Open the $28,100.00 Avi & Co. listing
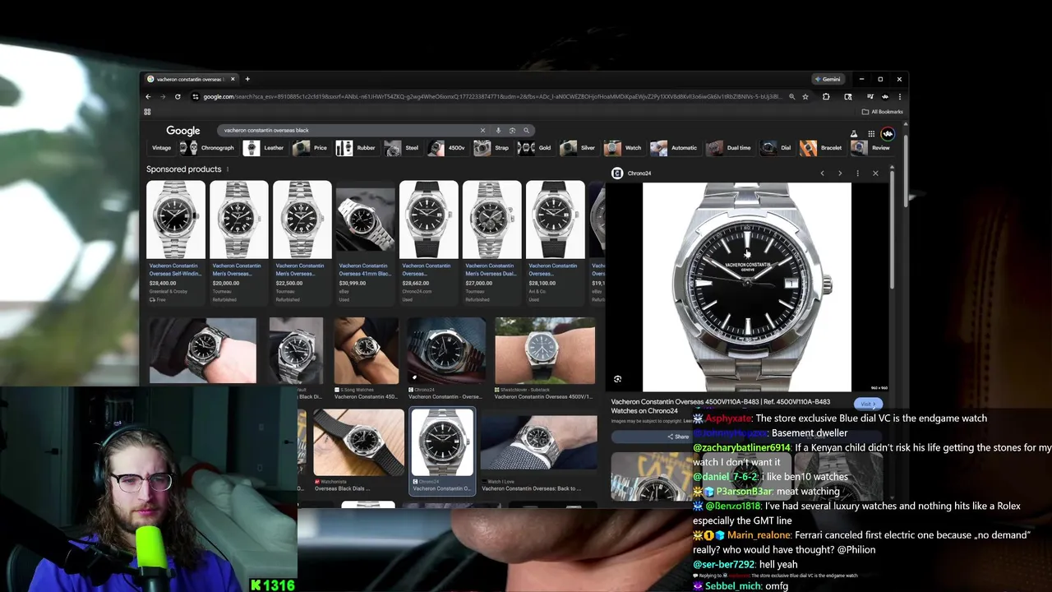1052x592 pixels. tap(556, 242)
